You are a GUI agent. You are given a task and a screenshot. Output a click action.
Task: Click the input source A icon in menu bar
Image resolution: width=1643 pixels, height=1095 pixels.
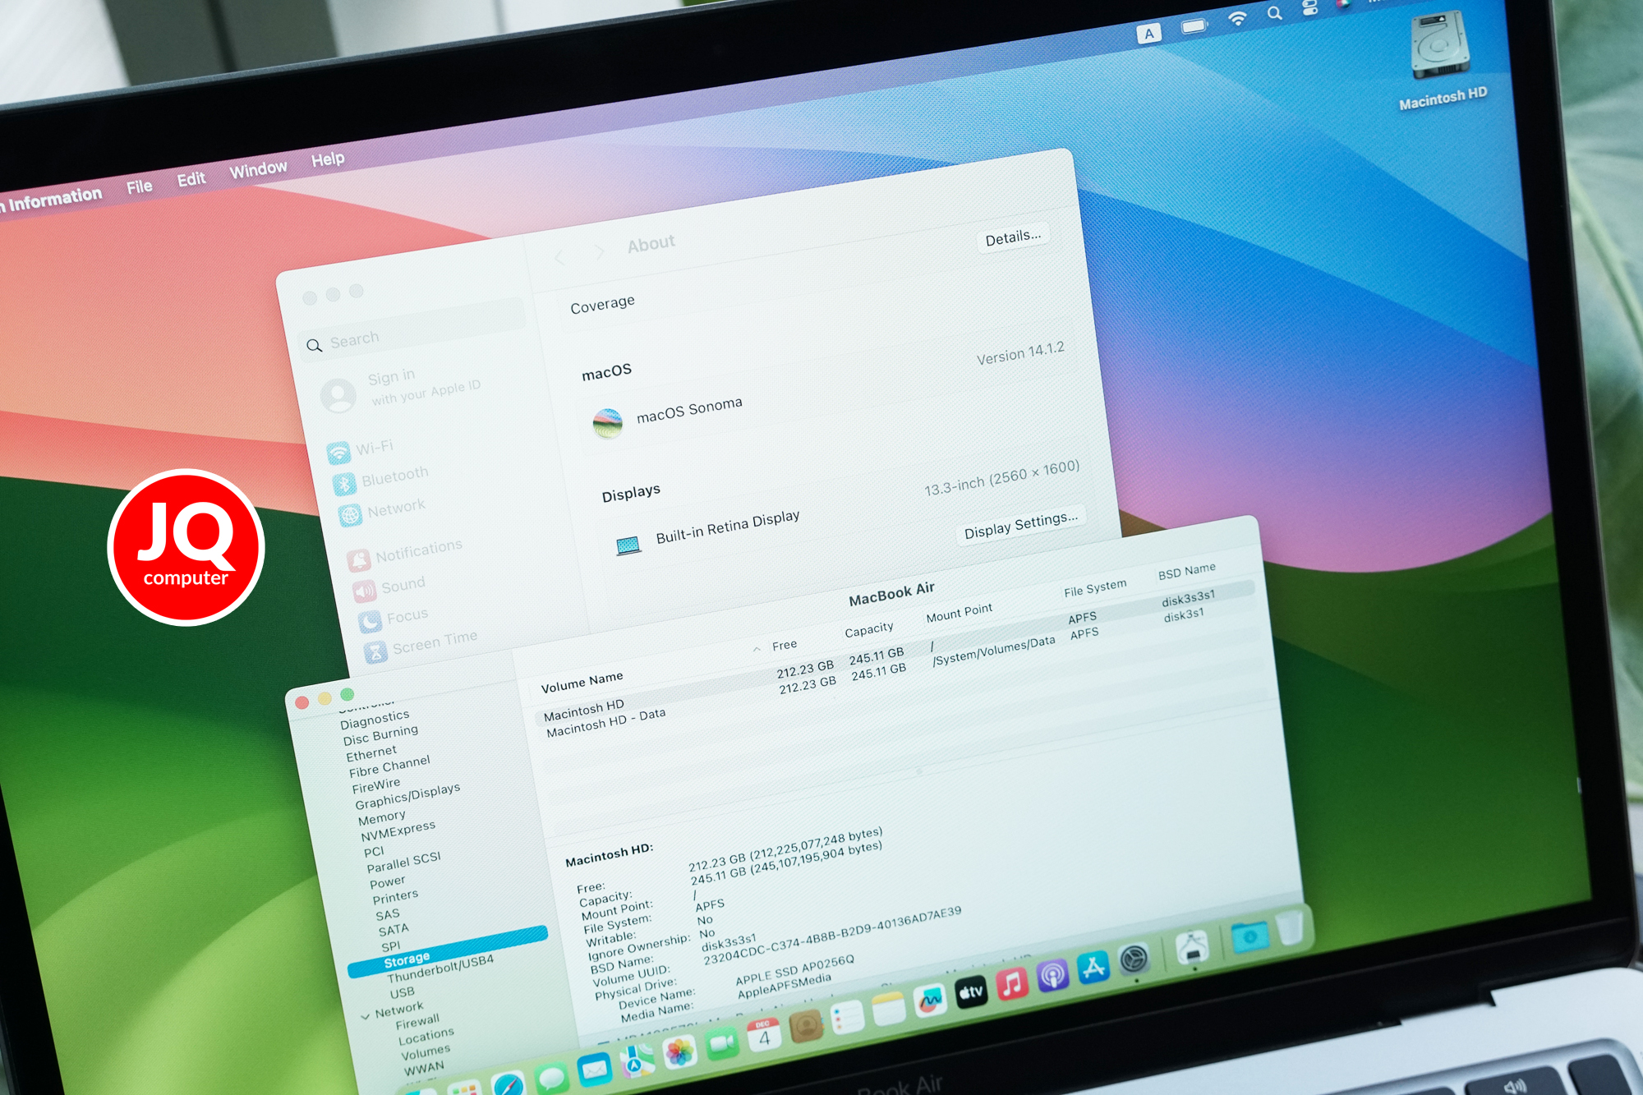click(1148, 34)
